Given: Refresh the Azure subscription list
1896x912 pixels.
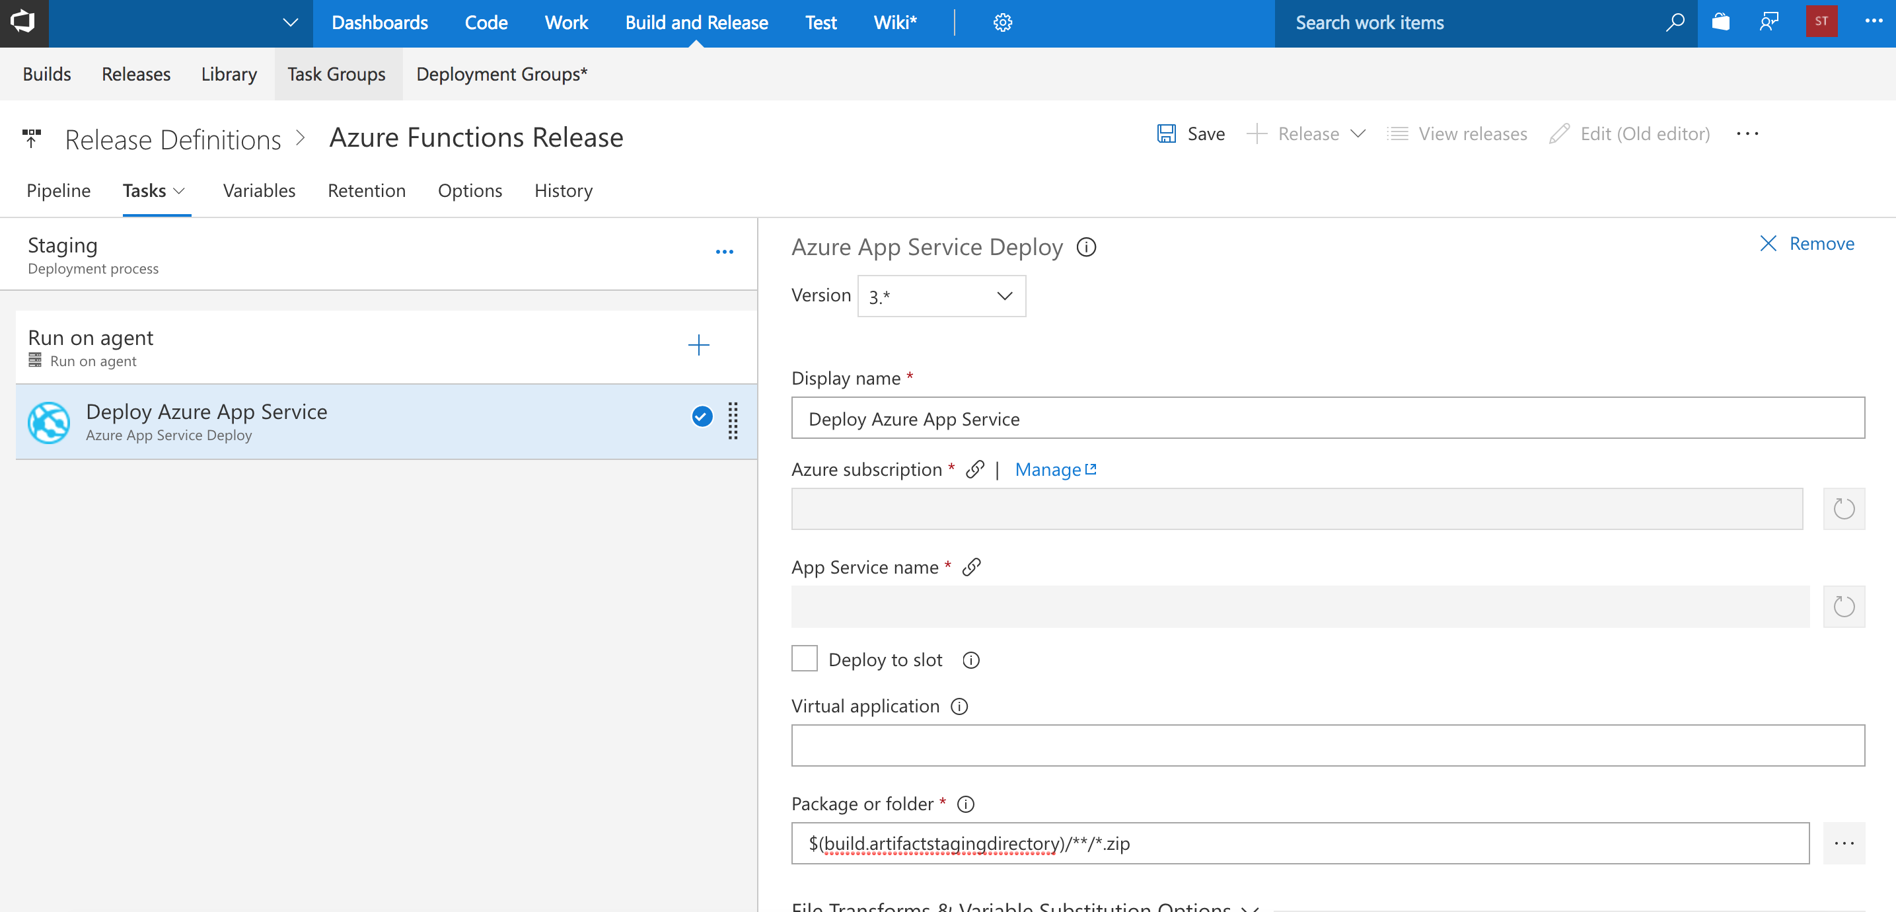Looking at the screenshot, I should click(x=1843, y=509).
